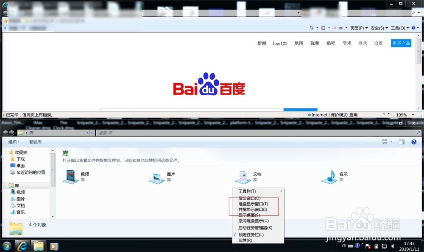The width and height of the screenshot is (424, 252).
Task: Open the 安全(S) dropdown in IE
Action: tap(377, 27)
